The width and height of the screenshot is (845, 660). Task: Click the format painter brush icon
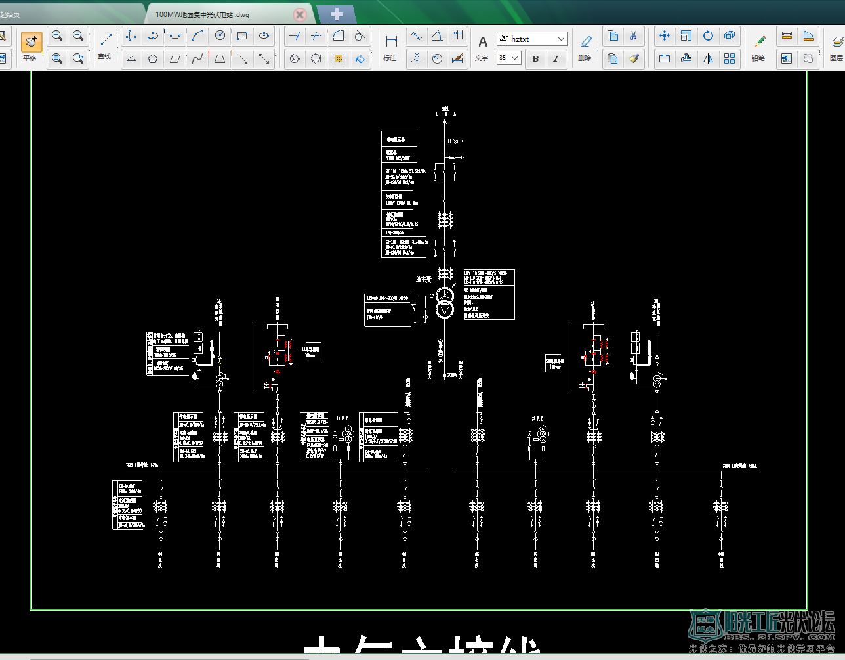634,58
